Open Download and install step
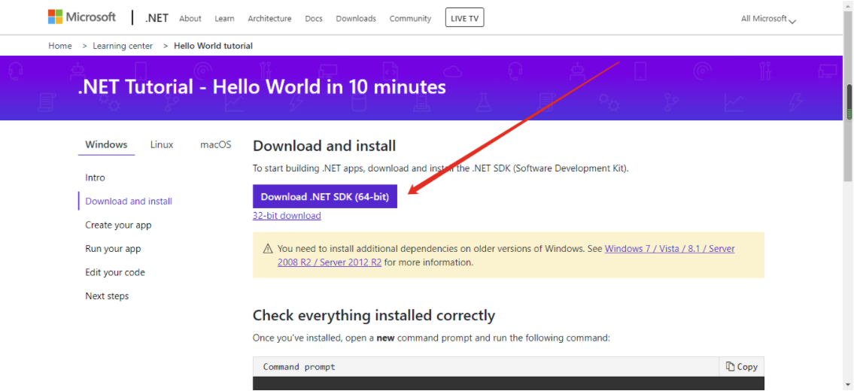 coord(129,201)
